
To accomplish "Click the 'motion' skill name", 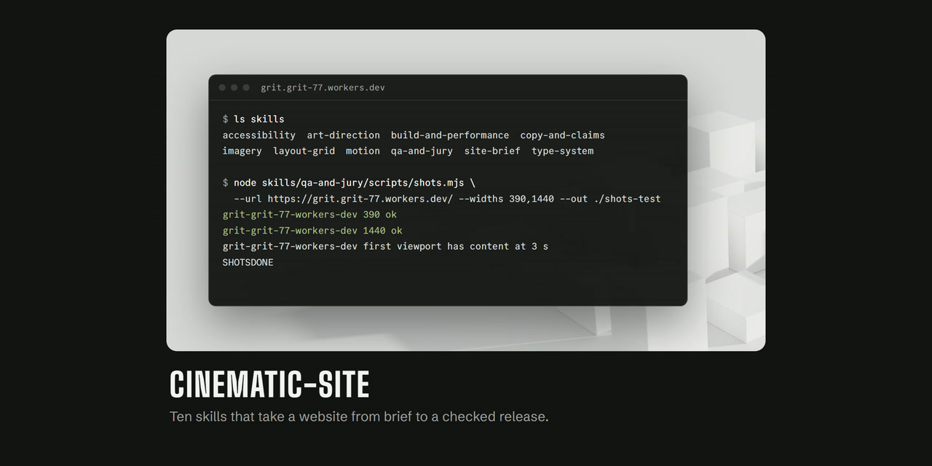I will point(363,151).
